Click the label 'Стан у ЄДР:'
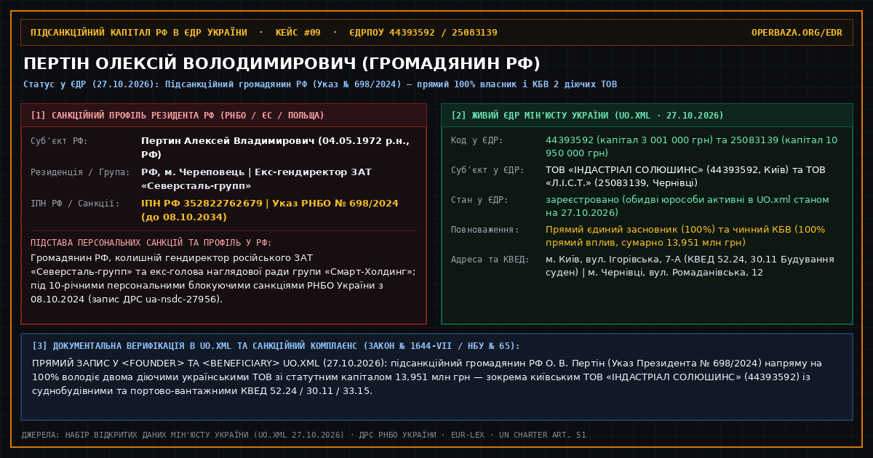873x458 pixels. coord(479,200)
